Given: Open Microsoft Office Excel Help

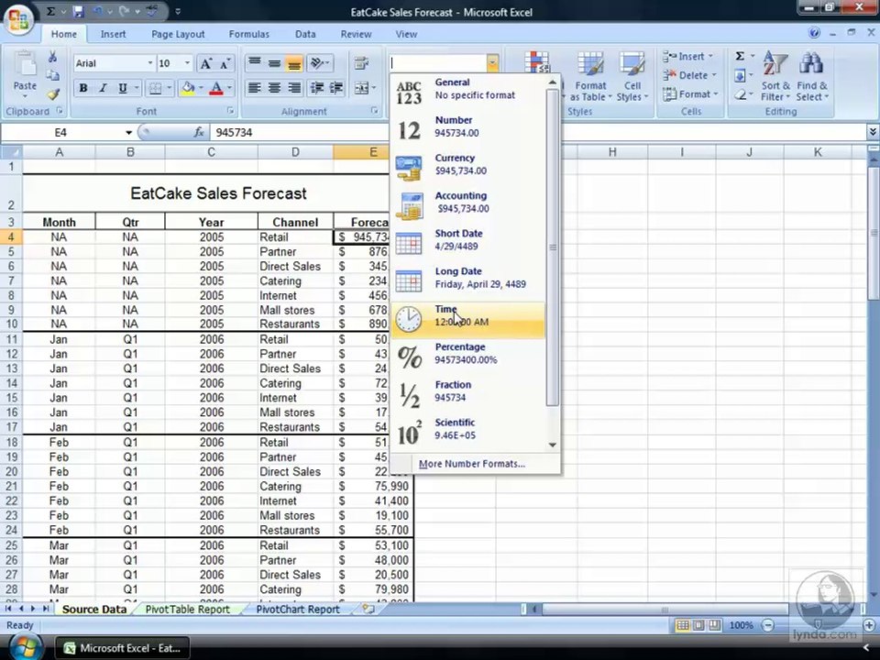Looking at the screenshot, I should point(814,33).
